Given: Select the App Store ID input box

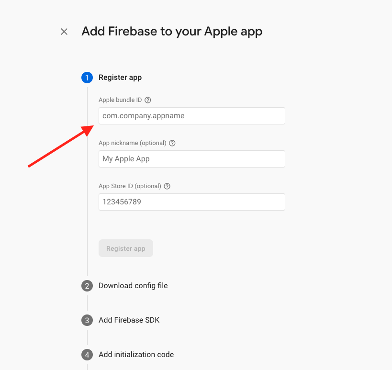Looking at the screenshot, I should [191, 202].
